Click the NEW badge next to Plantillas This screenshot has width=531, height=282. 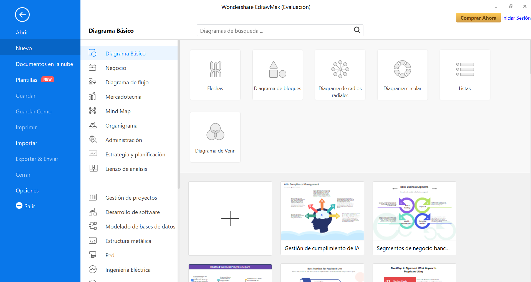tap(48, 79)
